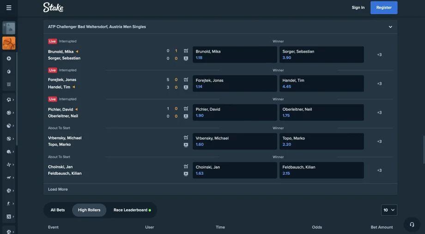Expand chevron beside the pinwheel sidebar icon

coord(13,165)
